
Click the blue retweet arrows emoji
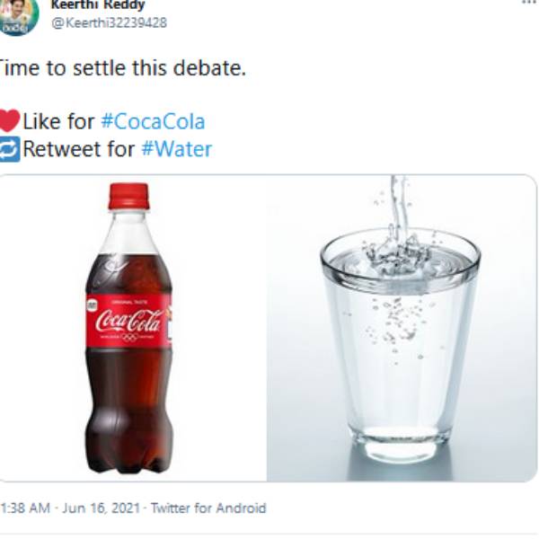click(x=9, y=149)
